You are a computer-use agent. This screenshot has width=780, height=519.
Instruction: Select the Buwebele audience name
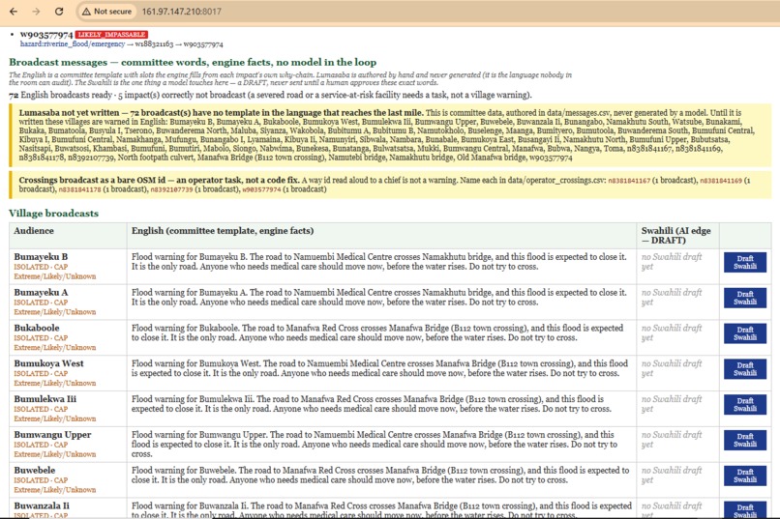34,471
